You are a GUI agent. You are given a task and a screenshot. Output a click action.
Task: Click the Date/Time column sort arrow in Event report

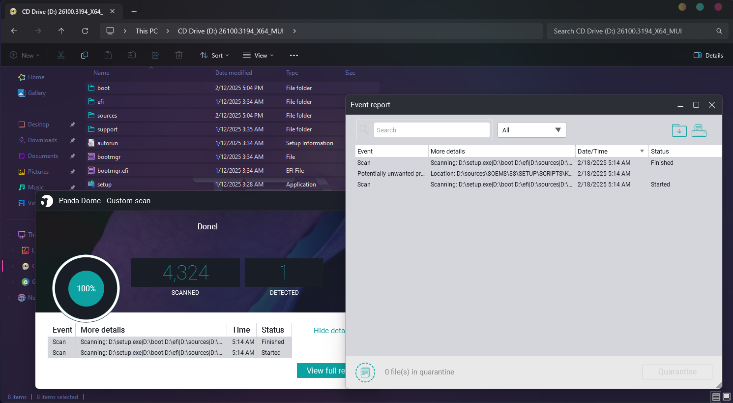[x=642, y=151]
